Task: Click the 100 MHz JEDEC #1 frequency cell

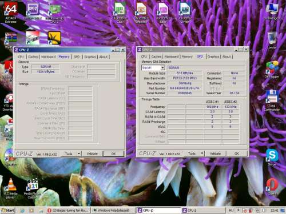Action: [x=212, y=107]
